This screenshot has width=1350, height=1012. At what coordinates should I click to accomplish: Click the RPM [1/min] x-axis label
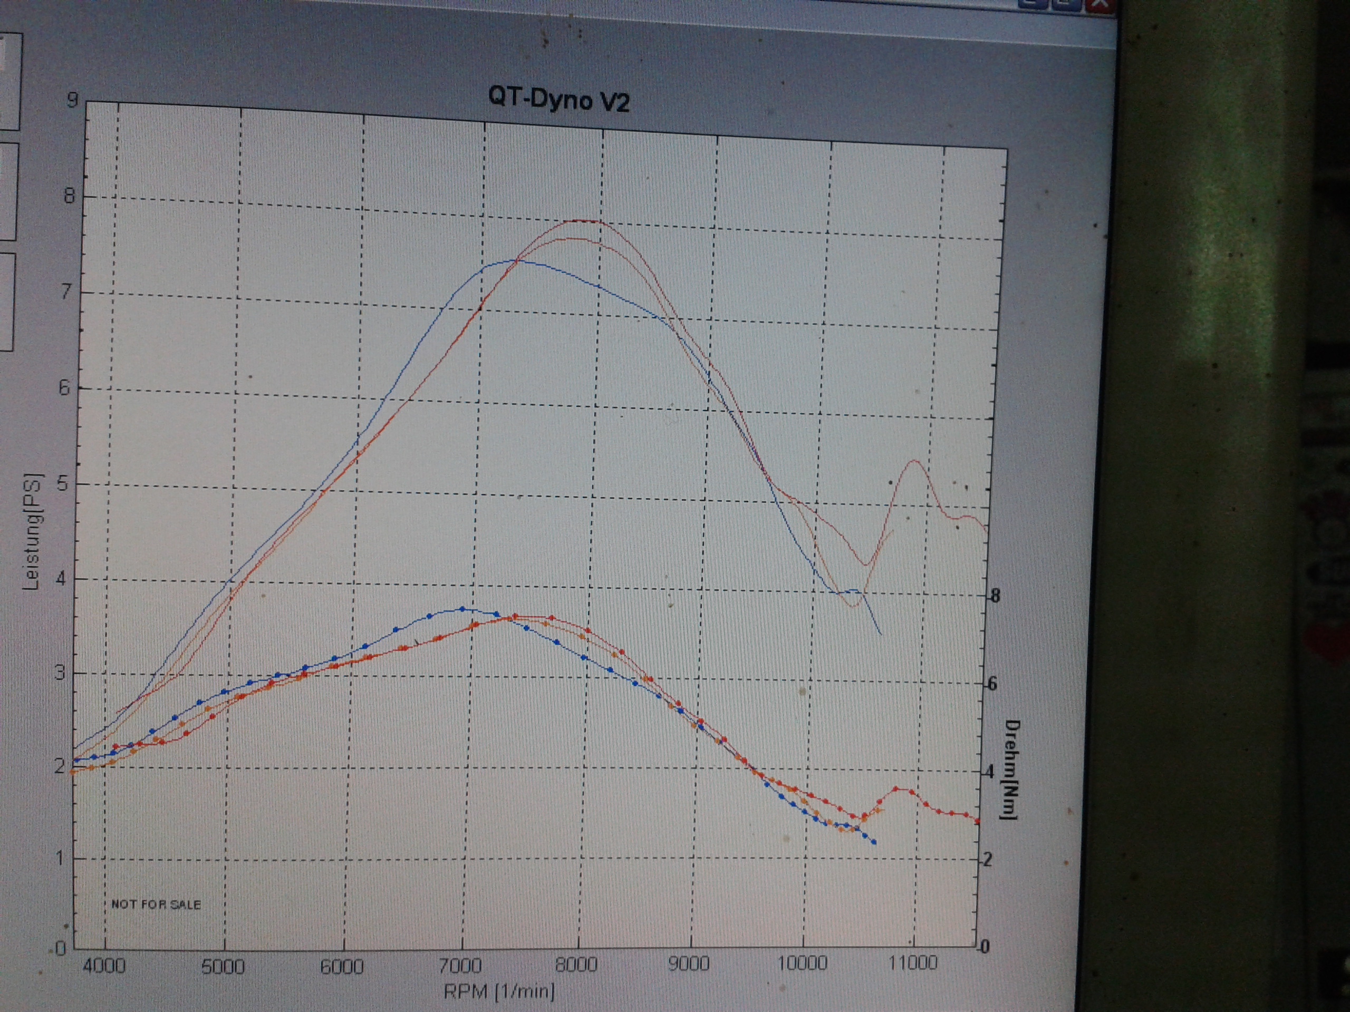pos(499,991)
